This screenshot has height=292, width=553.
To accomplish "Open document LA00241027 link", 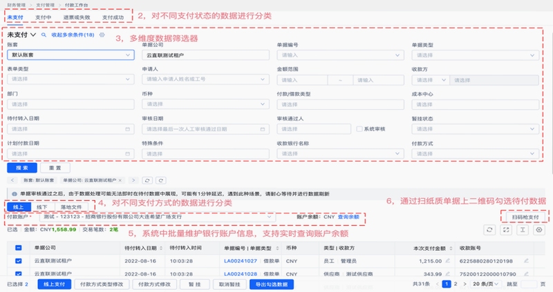I will point(241,261).
